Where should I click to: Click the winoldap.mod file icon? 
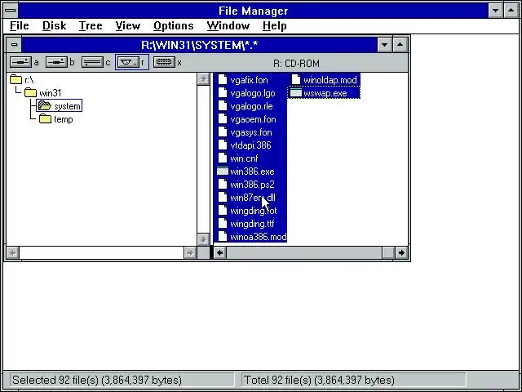[296, 80]
